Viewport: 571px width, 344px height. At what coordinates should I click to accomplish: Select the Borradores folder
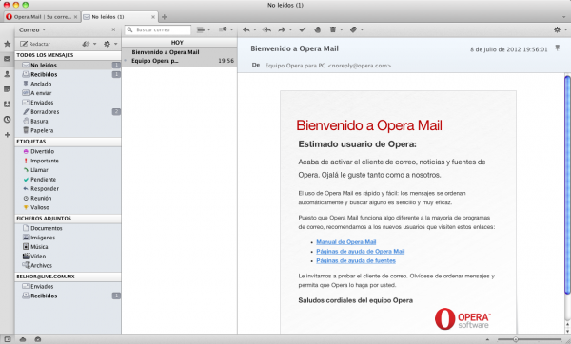coord(68,111)
